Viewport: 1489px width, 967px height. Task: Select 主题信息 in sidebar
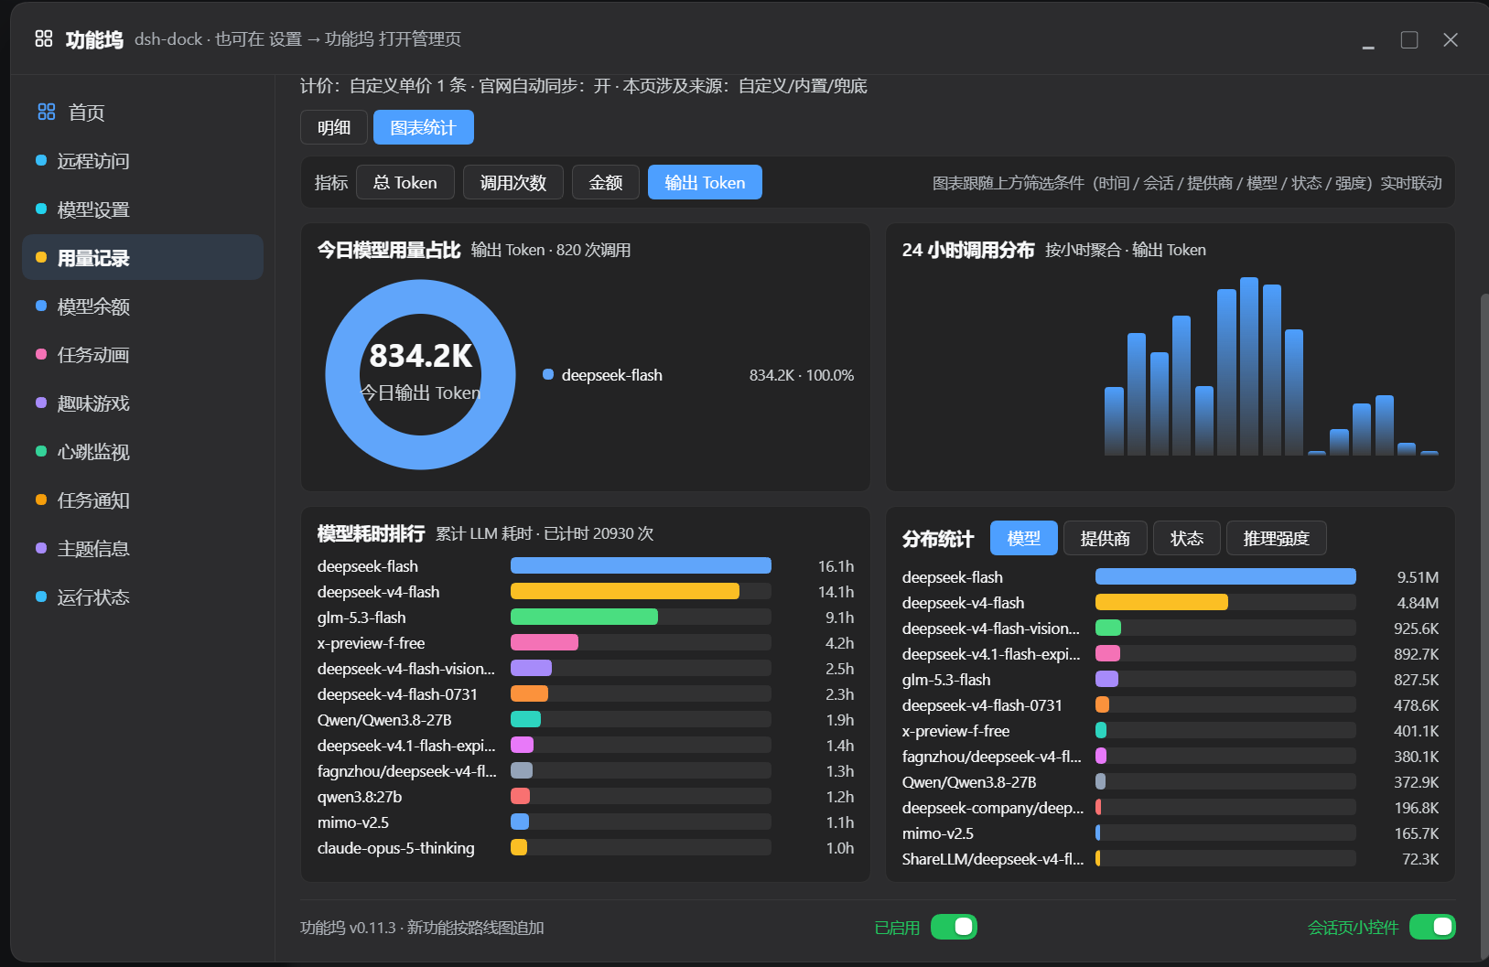(143, 549)
